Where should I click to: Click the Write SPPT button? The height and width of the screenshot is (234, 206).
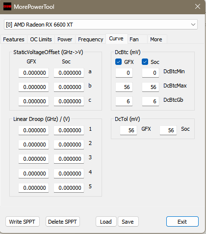(23, 222)
